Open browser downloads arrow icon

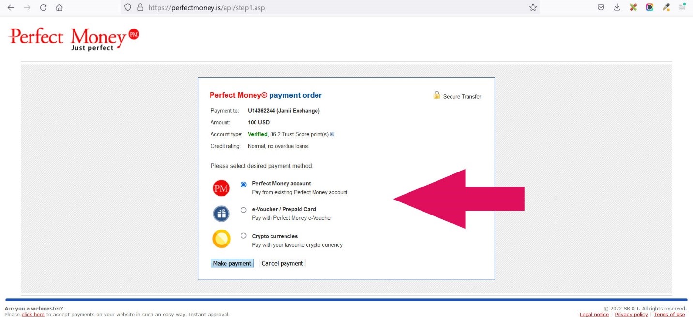click(617, 7)
